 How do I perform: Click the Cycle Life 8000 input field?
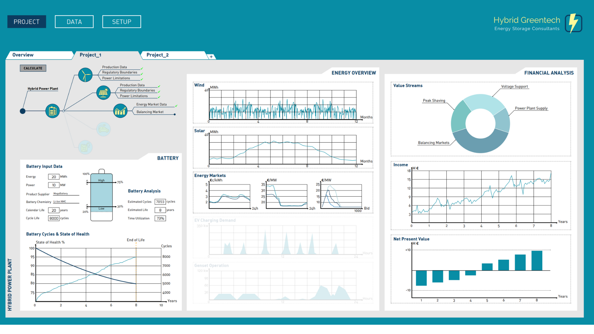(54, 218)
